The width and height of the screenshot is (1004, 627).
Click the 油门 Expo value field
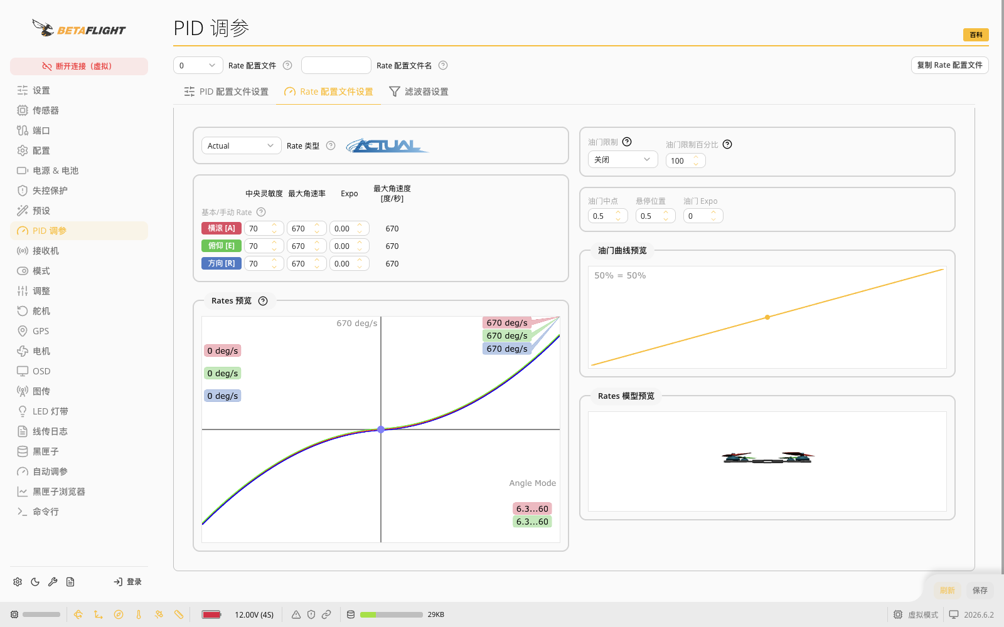pos(703,216)
